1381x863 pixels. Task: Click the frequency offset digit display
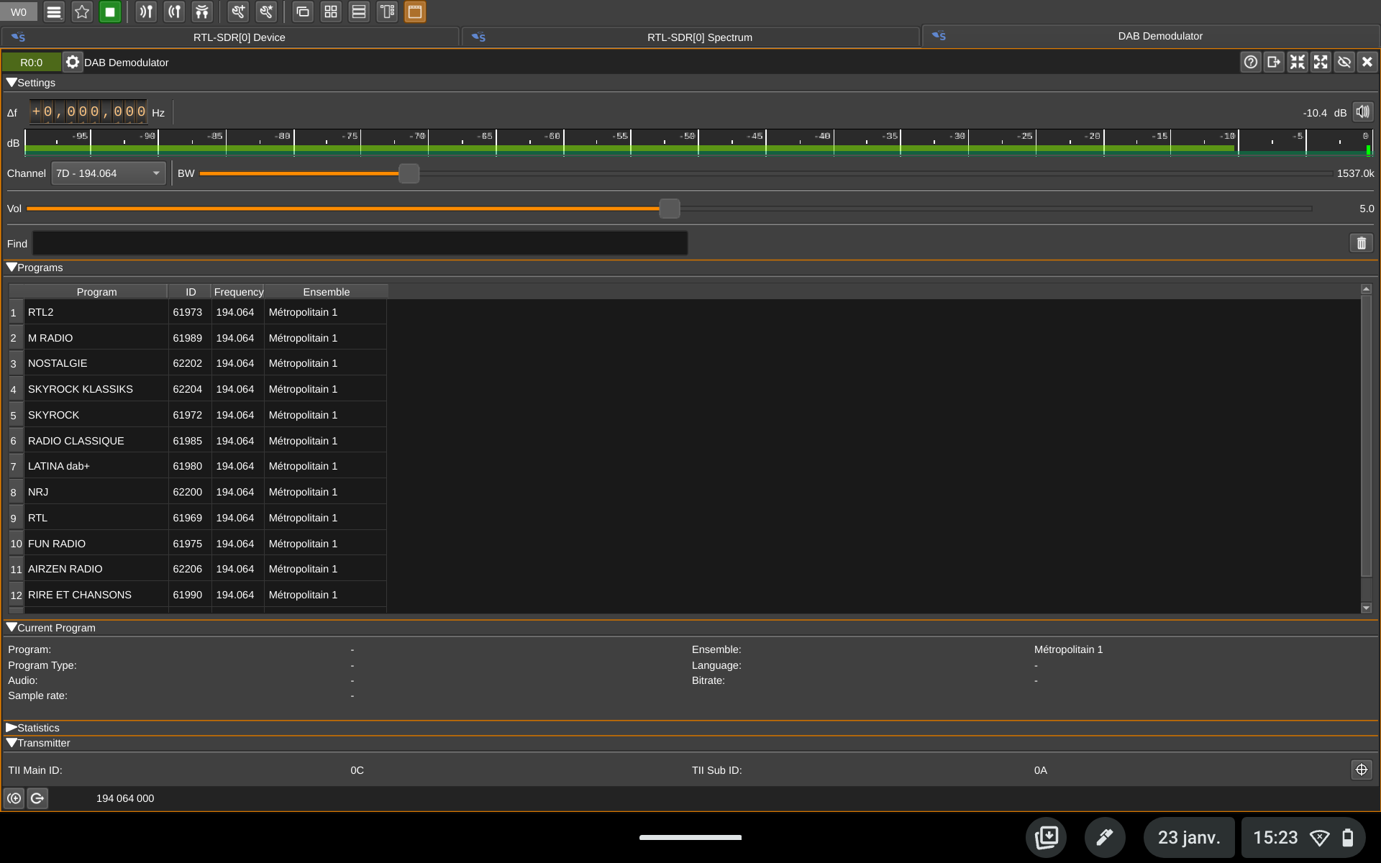[88, 111]
